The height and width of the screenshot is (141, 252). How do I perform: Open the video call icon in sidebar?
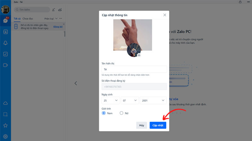pos(5,65)
